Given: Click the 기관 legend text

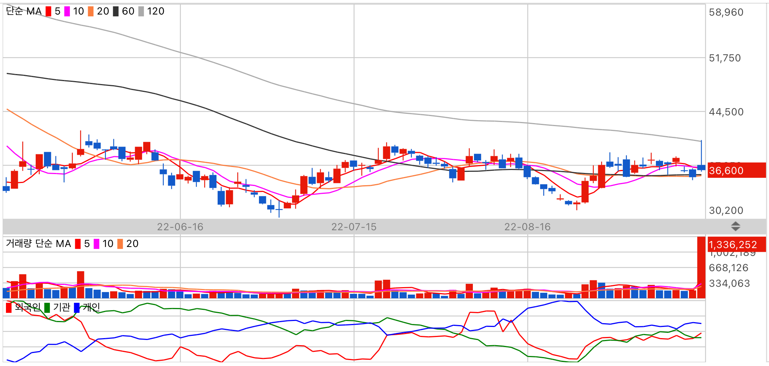Looking at the screenshot, I should pos(61,307).
